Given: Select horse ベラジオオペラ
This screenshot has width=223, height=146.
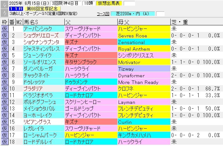Looking at the screenshot, I should tap(44, 95).
